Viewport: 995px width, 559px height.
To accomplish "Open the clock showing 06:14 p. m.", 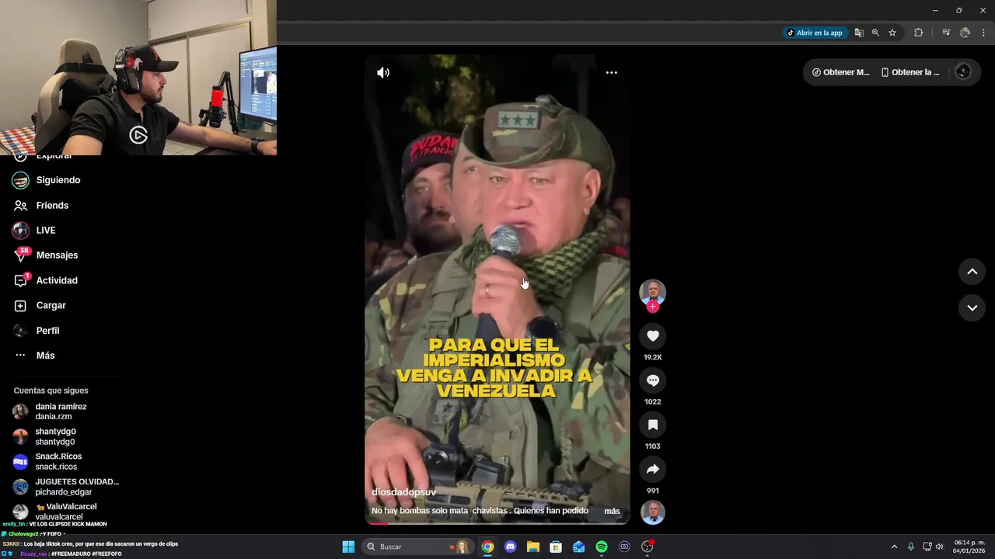I will tap(969, 547).
